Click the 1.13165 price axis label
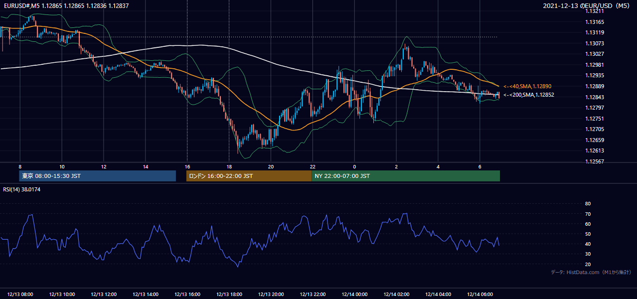Viewport: 637px width, 299px height. pos(595,22)
